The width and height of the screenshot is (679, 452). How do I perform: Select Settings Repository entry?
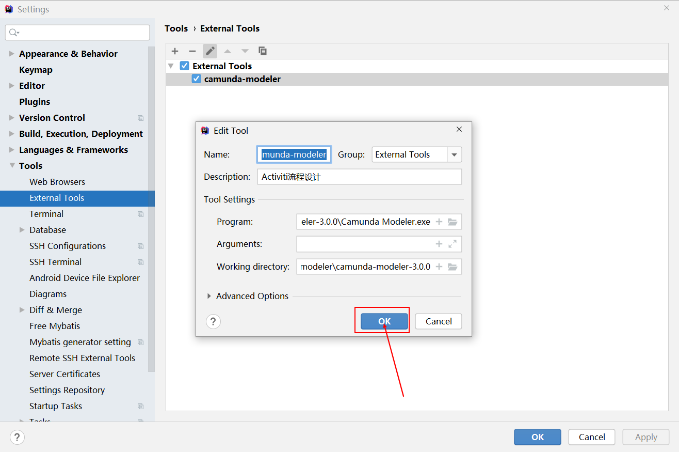pos(67,390)
